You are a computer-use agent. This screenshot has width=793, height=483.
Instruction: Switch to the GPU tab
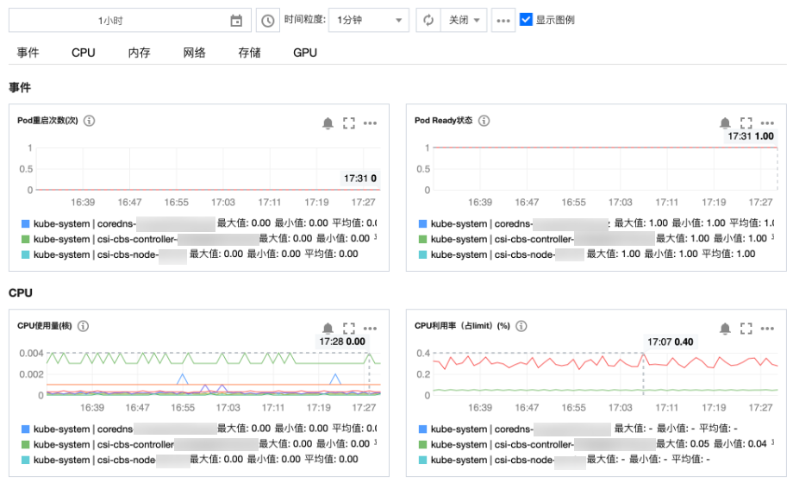[305, 53]
